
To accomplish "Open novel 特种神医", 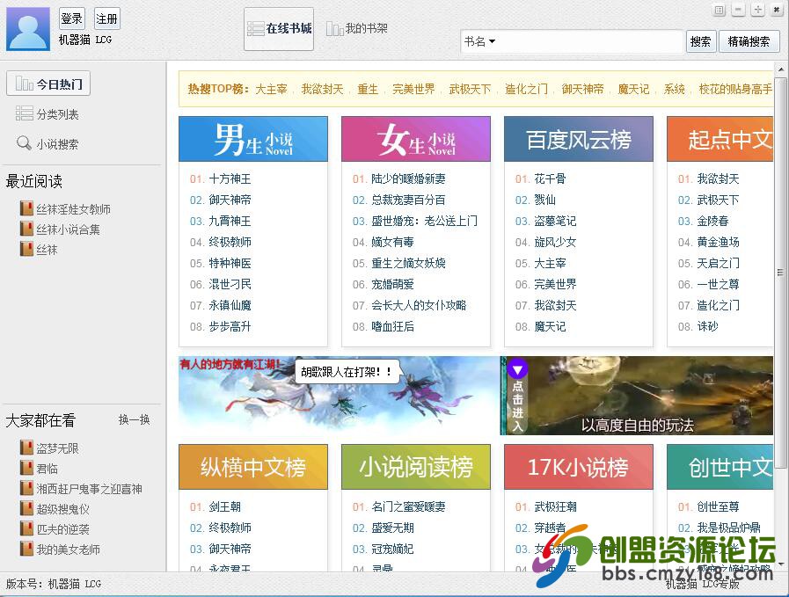I will point(230,263).
